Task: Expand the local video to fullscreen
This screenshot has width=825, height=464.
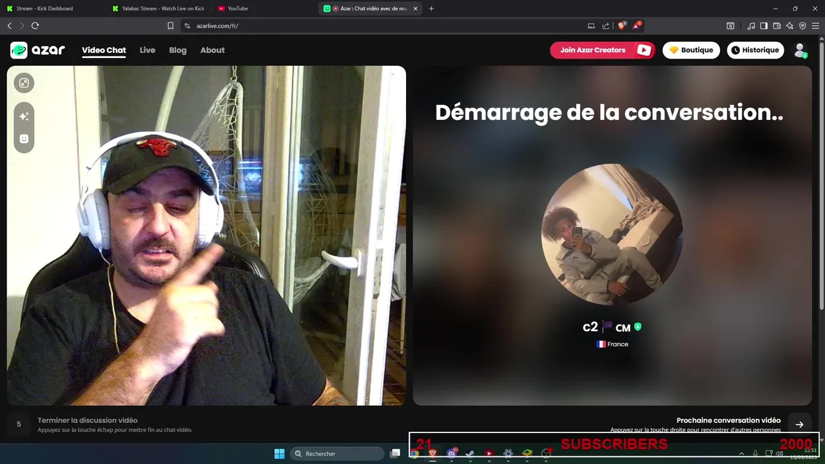Action: pyautogui.click(x=24, y=83)
